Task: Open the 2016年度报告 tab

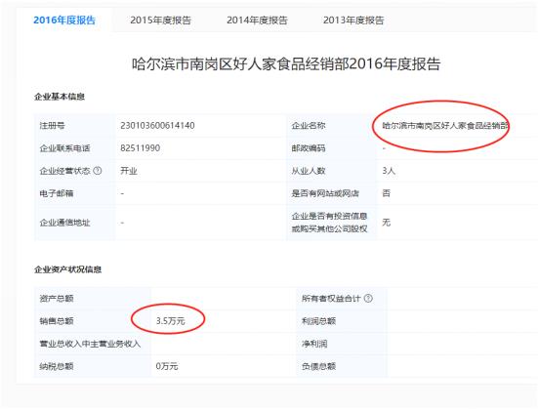Action: tap(64, 21)
